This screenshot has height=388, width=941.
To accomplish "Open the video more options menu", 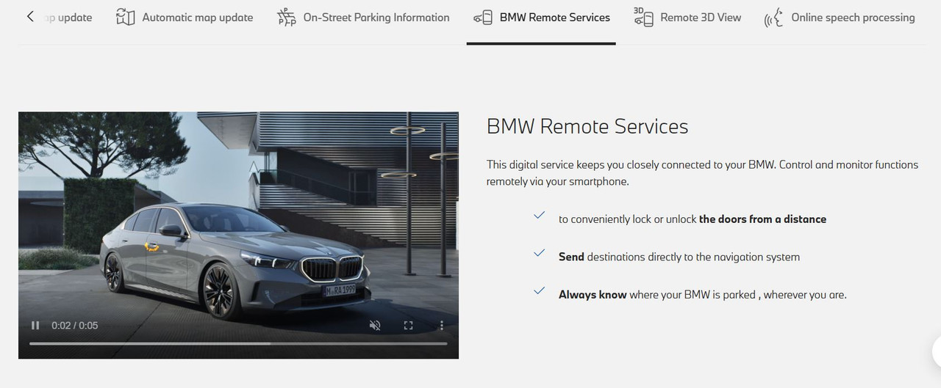I will pyautogui.click(x=442, y=325).
